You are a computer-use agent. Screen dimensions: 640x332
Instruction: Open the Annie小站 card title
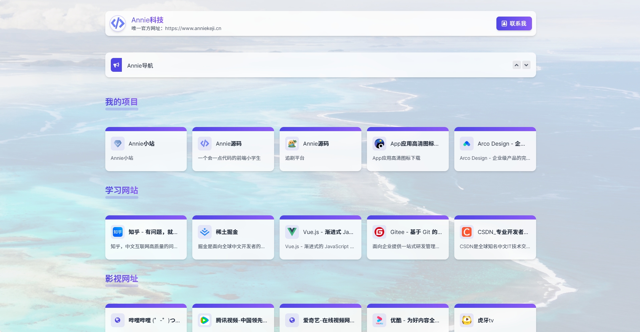[x=142, y=144]
